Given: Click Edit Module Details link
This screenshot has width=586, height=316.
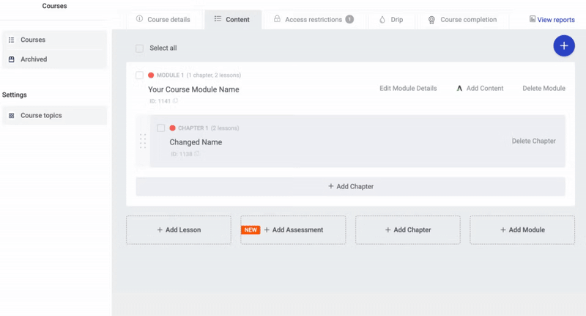Looking at the screenshot, I should point(408,89).
